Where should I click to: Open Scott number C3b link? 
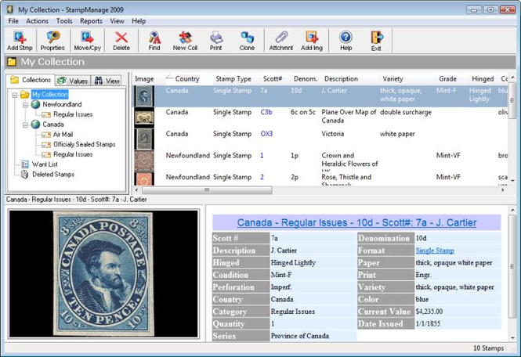[266, 112]
